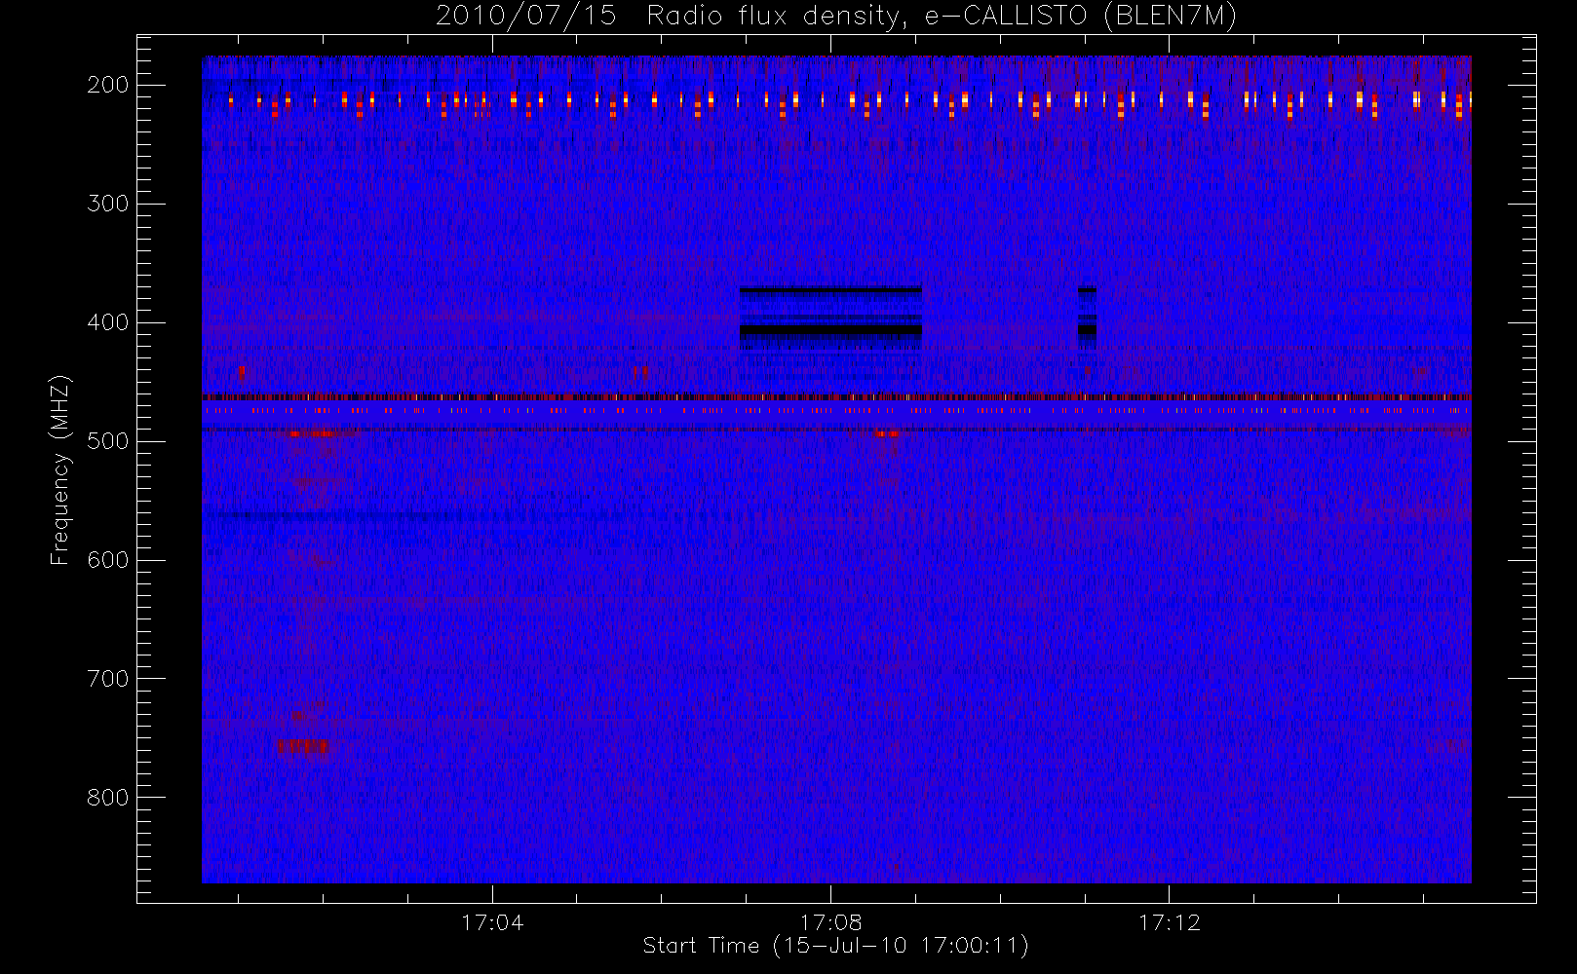Click the 17:08 time tick label
This screenshot has width=1577, height=974.
tap(830, 921)
